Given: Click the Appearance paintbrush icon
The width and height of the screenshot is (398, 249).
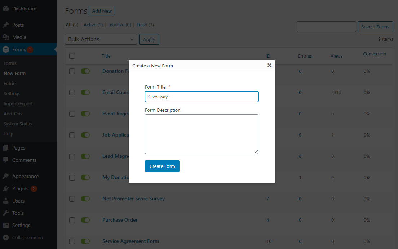Looking at the screenshot, I should (6, 176).
